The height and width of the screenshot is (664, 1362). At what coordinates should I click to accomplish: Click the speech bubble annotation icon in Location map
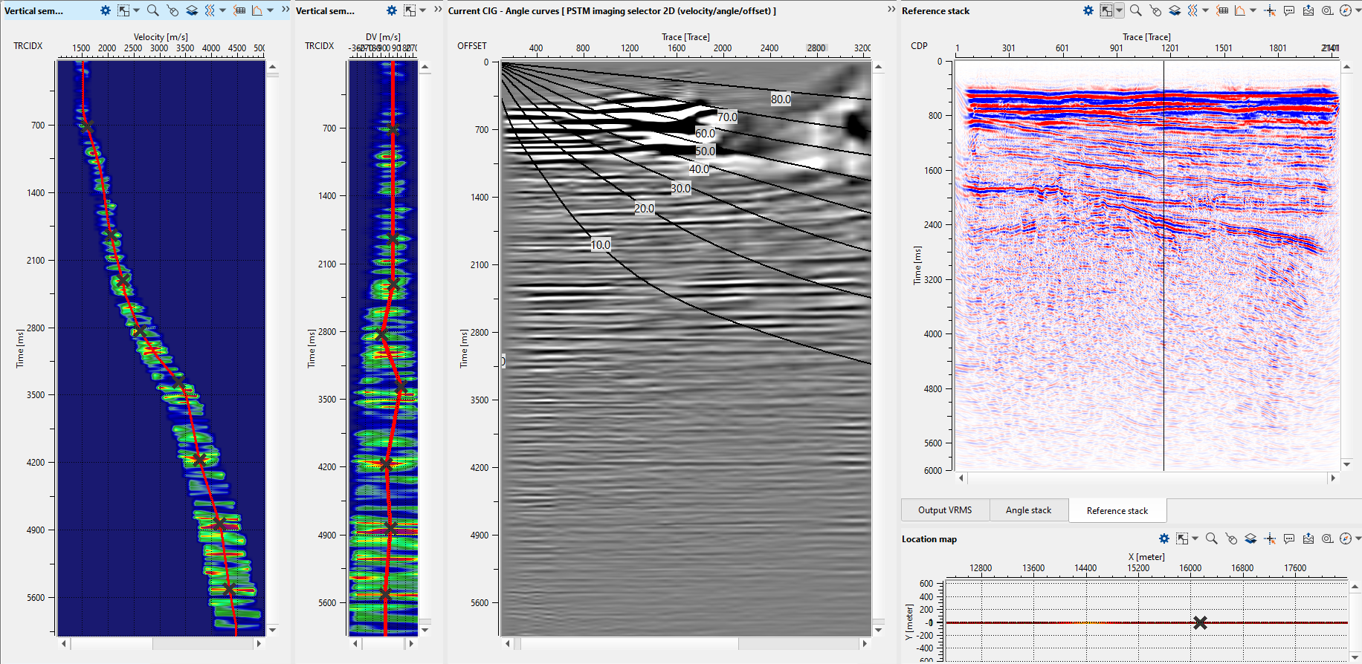click(x=1289, y=538)
